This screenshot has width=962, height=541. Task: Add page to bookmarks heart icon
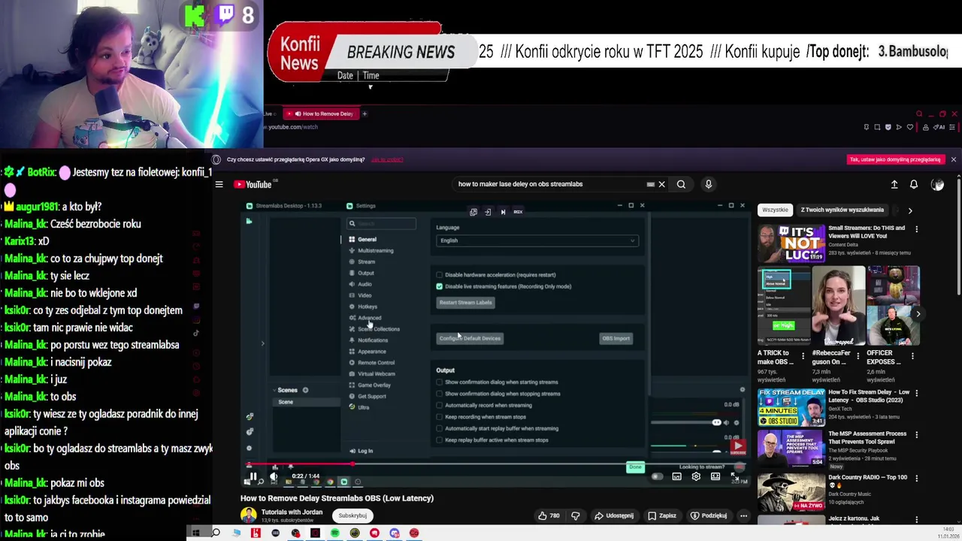click(x=910, y=127)
